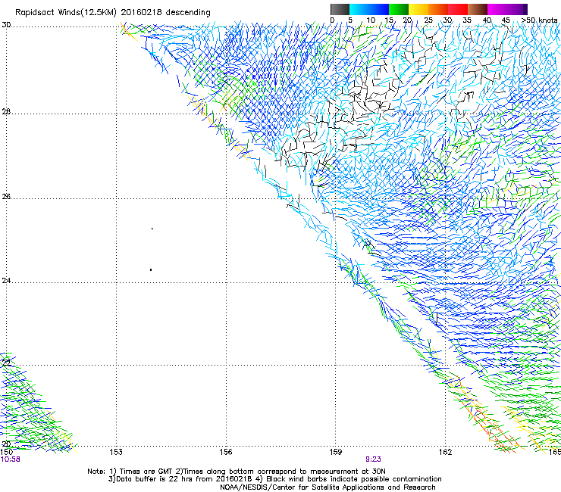Click the legend value '25'
This screenshot has height=492, width=561.
(428, 20)
